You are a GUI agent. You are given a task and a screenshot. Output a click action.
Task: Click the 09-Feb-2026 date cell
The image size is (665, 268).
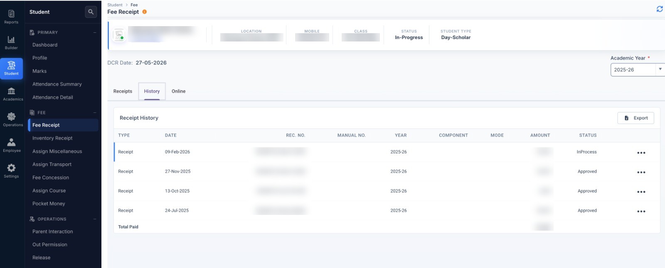coord(177,152)
